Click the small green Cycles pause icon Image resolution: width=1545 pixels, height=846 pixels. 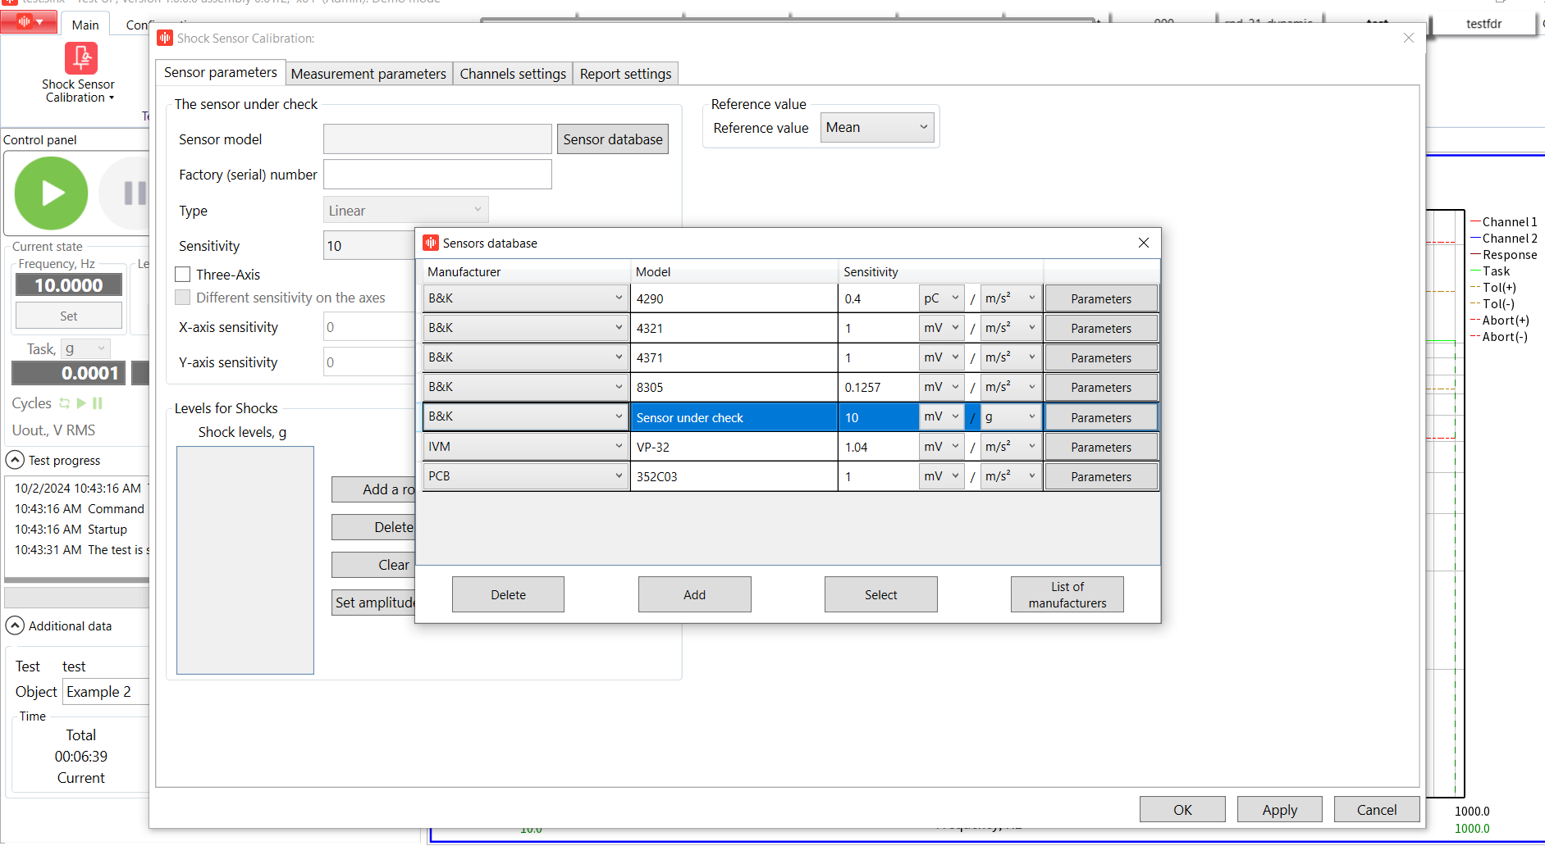click(98, 403)
